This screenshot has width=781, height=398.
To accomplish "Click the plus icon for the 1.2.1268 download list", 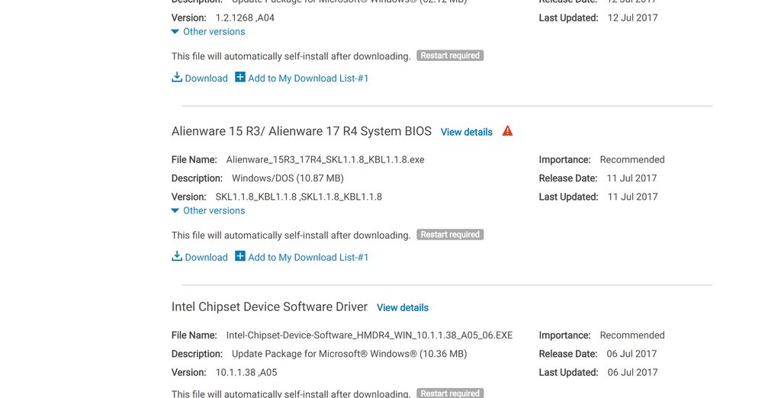I will 240,77.
